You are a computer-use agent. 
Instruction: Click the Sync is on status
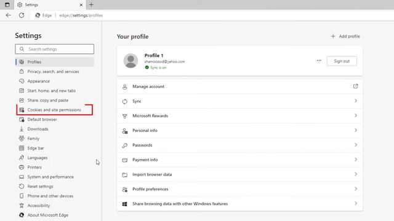click(x=156, y=68)
